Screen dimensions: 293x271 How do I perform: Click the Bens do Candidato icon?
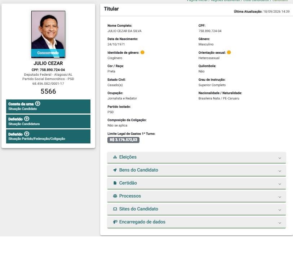click(x=115, y=170)
